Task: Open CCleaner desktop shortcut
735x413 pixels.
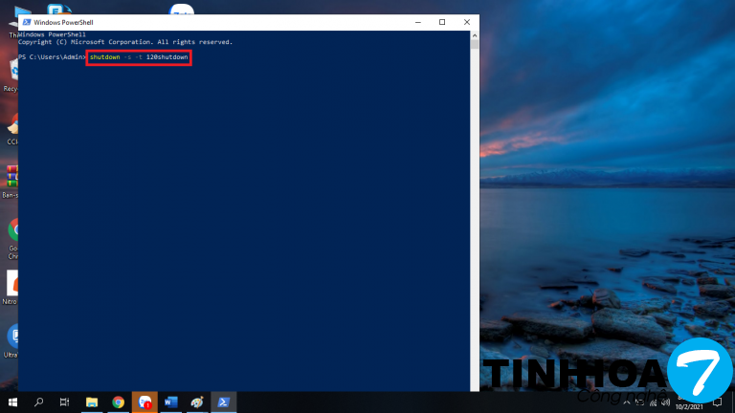Action: click(x=11, y=126)
